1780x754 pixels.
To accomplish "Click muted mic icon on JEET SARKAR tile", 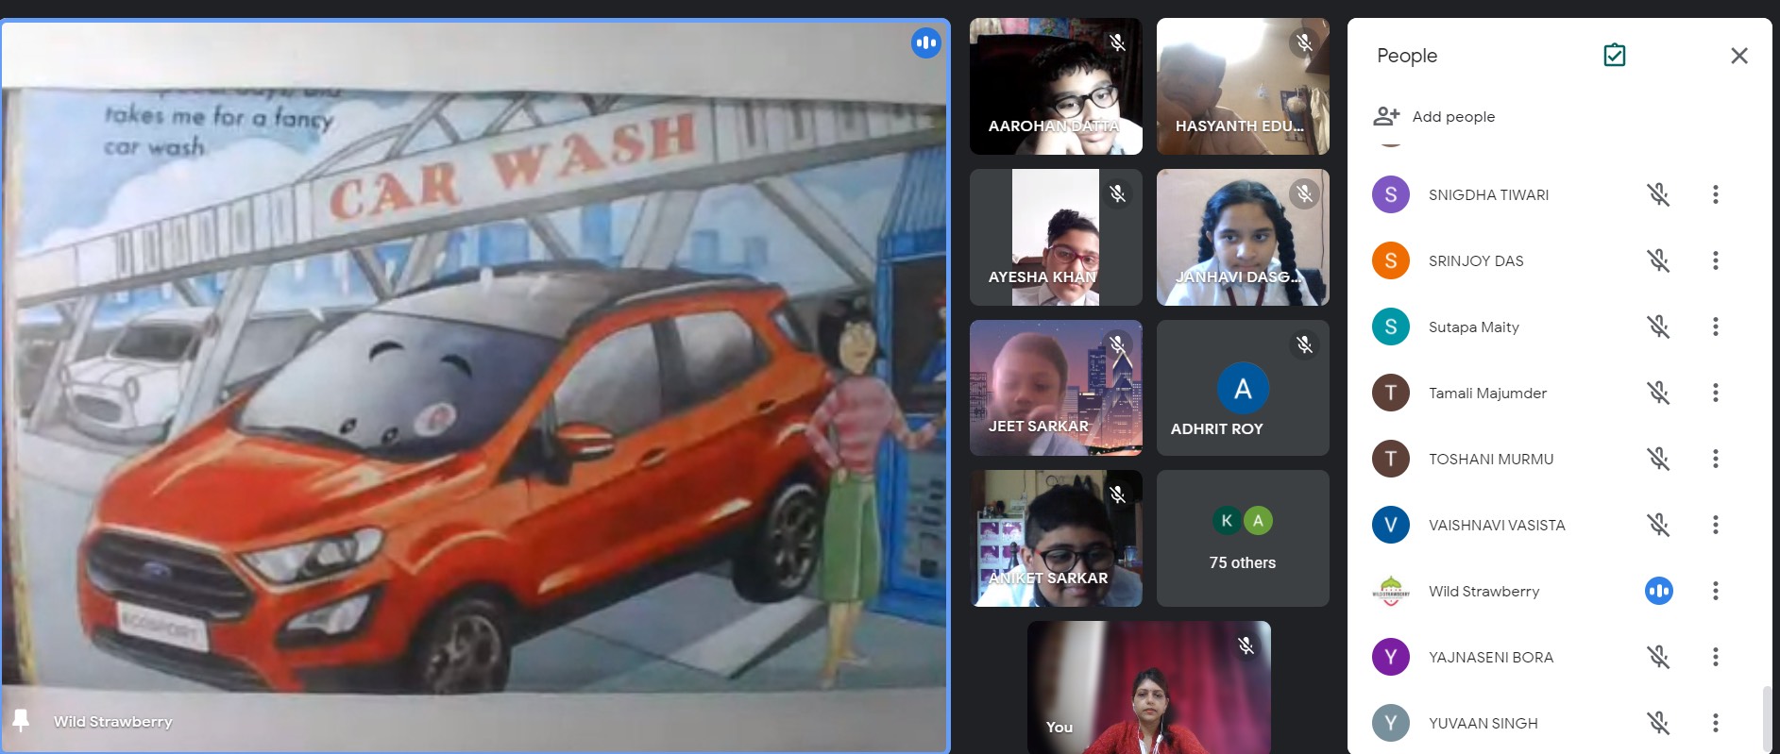I will [x=1117, y=344].
